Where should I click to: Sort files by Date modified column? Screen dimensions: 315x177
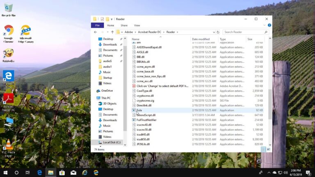click(x=201, y=39)
